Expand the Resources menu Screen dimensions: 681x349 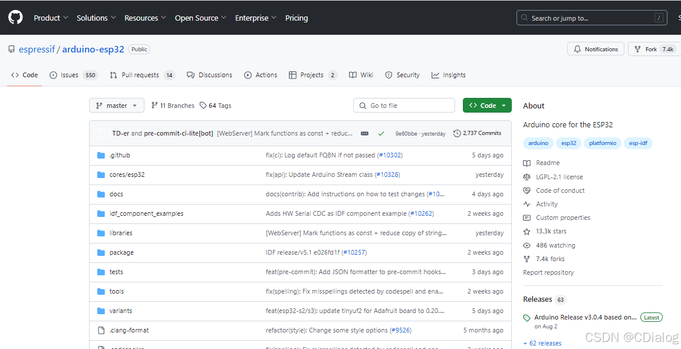click(x=145, y=18)
